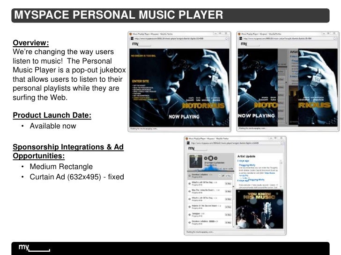
Task: Select Rebels Of The Sacred Heart song title
Action: (x=204, y=206)
